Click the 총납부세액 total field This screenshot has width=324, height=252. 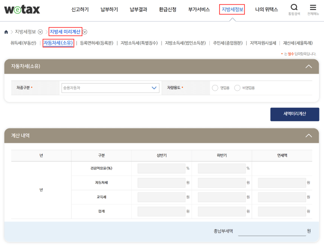pos(272,231)
